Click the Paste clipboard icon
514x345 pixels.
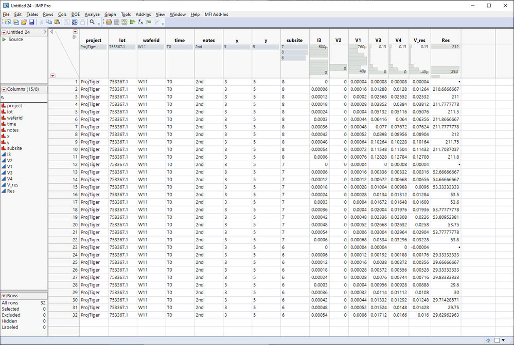[x=57, y=22]
